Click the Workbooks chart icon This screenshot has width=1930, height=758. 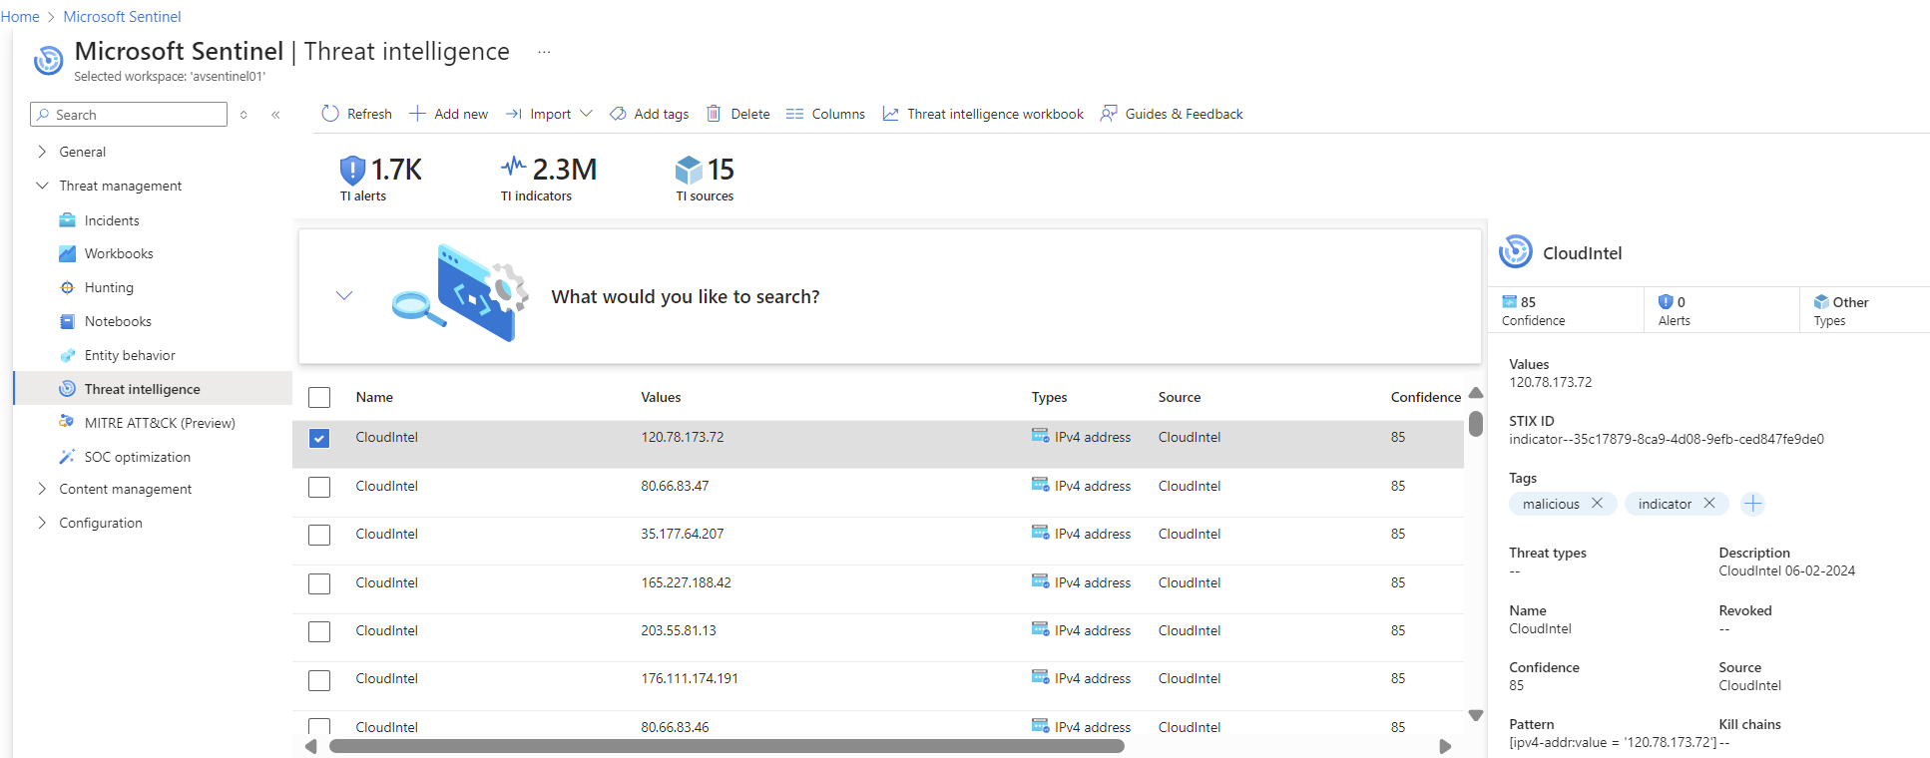pos(67,253)
